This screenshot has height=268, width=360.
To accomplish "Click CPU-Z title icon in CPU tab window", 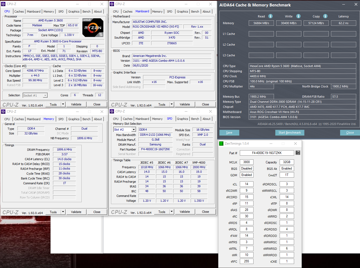I will pos(3,4).
